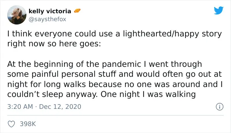Open the tweet info icon
Viewport: 231px width, 133px height.
tap(219, 107)
